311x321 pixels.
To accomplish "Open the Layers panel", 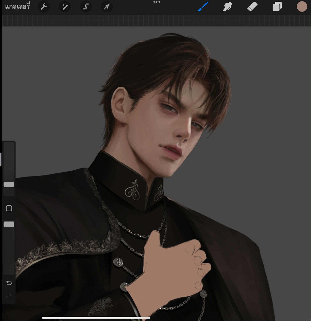I will click(277, 7).
